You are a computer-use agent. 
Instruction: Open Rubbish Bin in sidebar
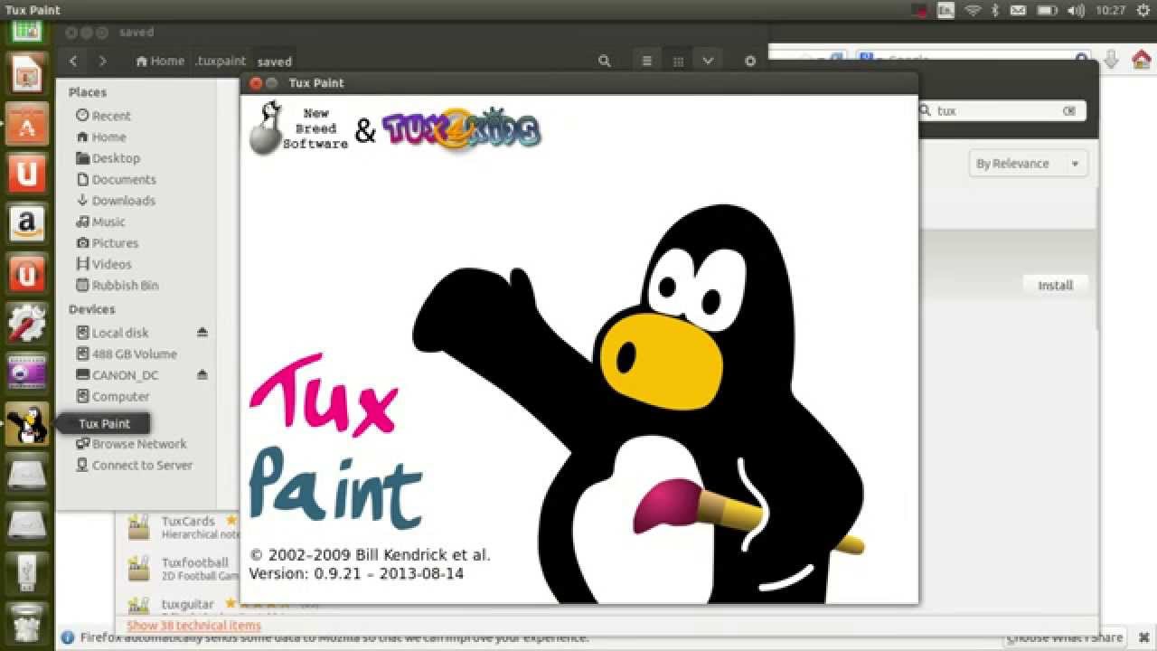(117, 285)
